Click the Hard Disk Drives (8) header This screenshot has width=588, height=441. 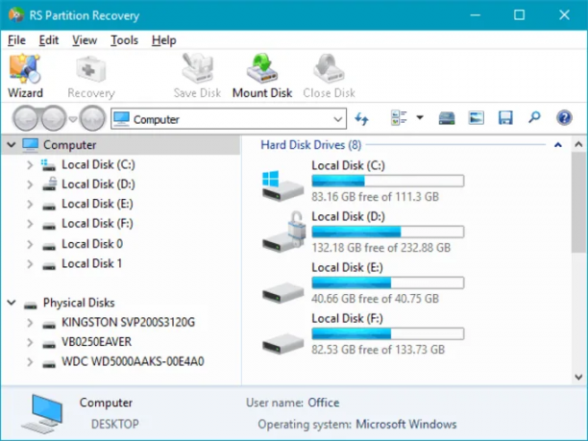point(311,145)
